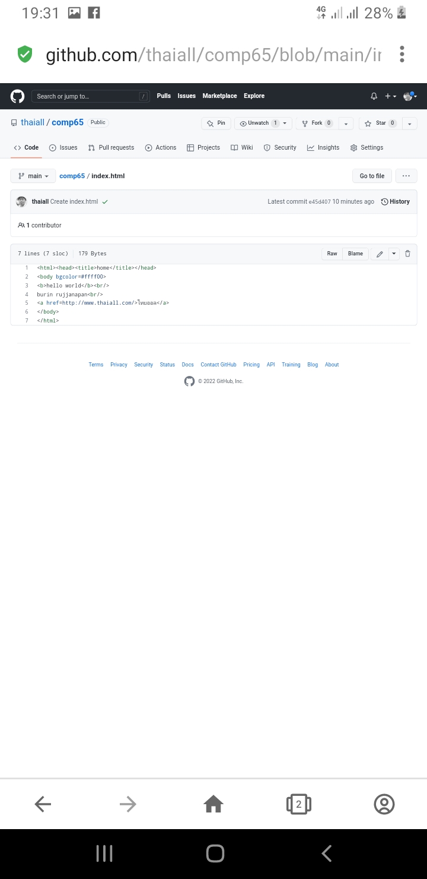Open the repository Security tab
This screenshot has height=879, width=427.
(280, 147)
